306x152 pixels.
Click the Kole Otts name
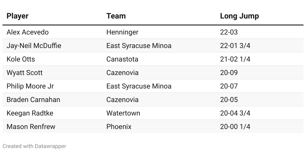tap(21, 59)
